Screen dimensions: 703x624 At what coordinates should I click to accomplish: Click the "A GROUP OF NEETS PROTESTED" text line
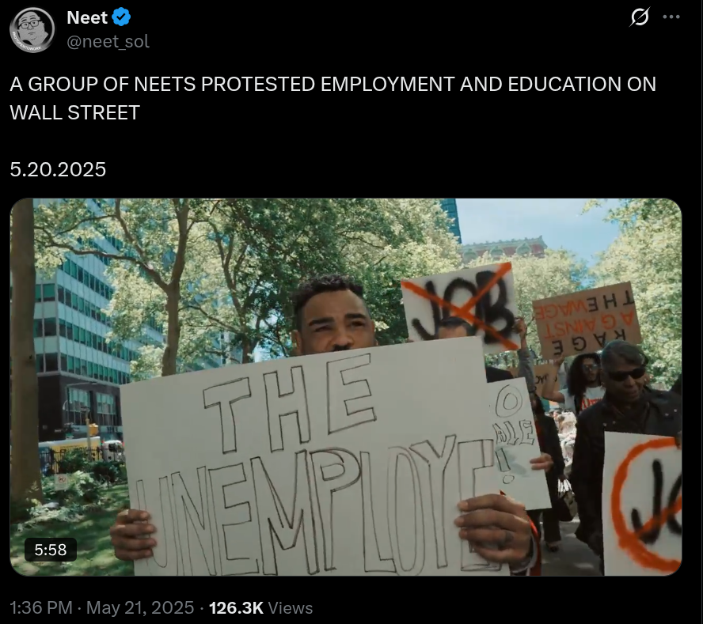pyautogui.click(x=332, y=84)
